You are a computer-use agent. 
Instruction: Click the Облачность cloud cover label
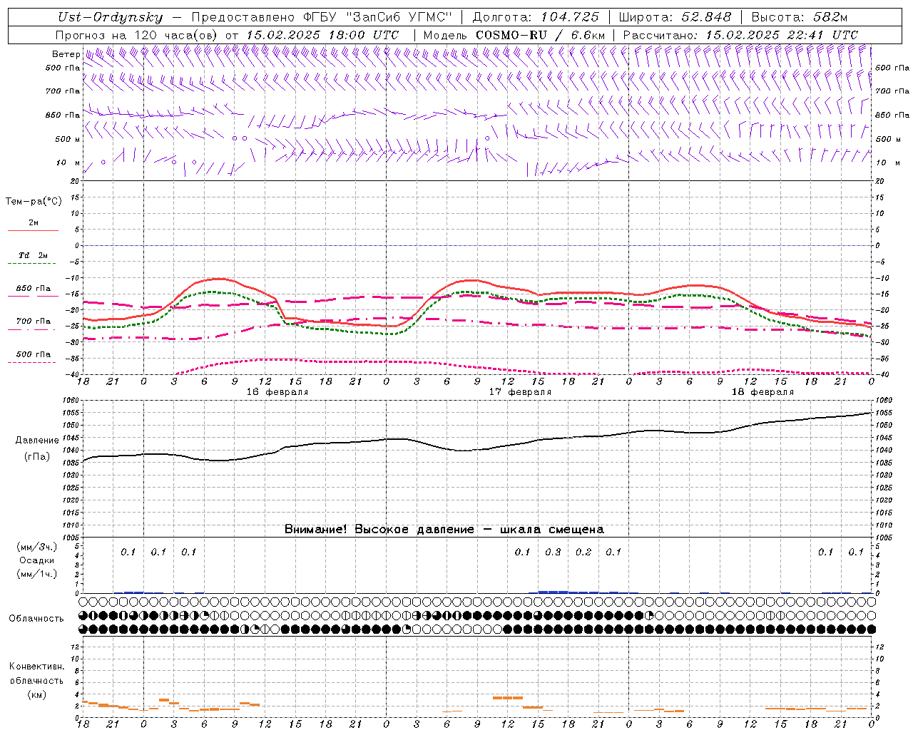coord(36,619)
